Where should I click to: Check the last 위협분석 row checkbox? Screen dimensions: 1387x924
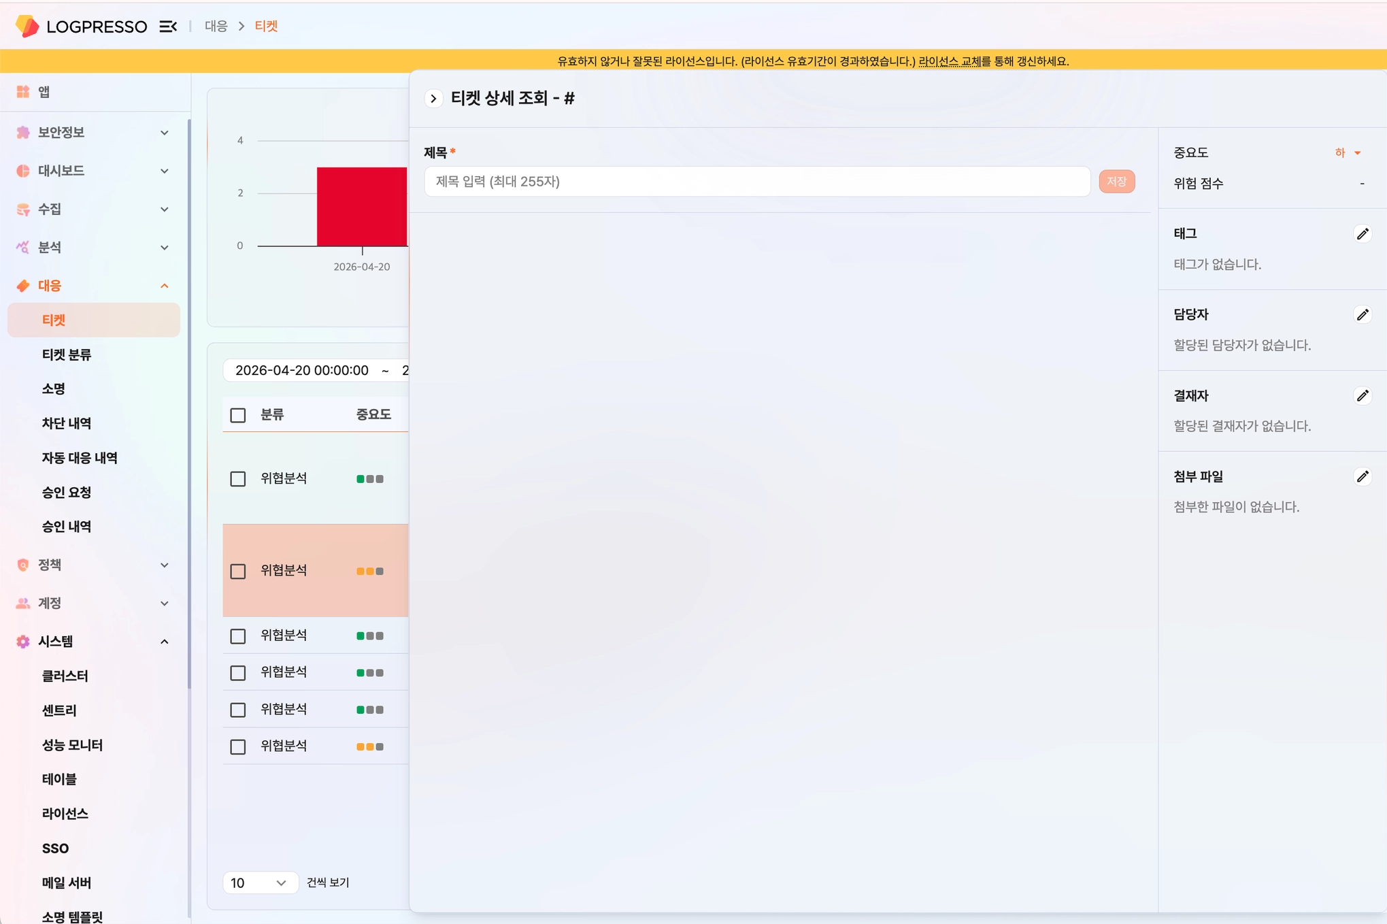click(238, 746)
